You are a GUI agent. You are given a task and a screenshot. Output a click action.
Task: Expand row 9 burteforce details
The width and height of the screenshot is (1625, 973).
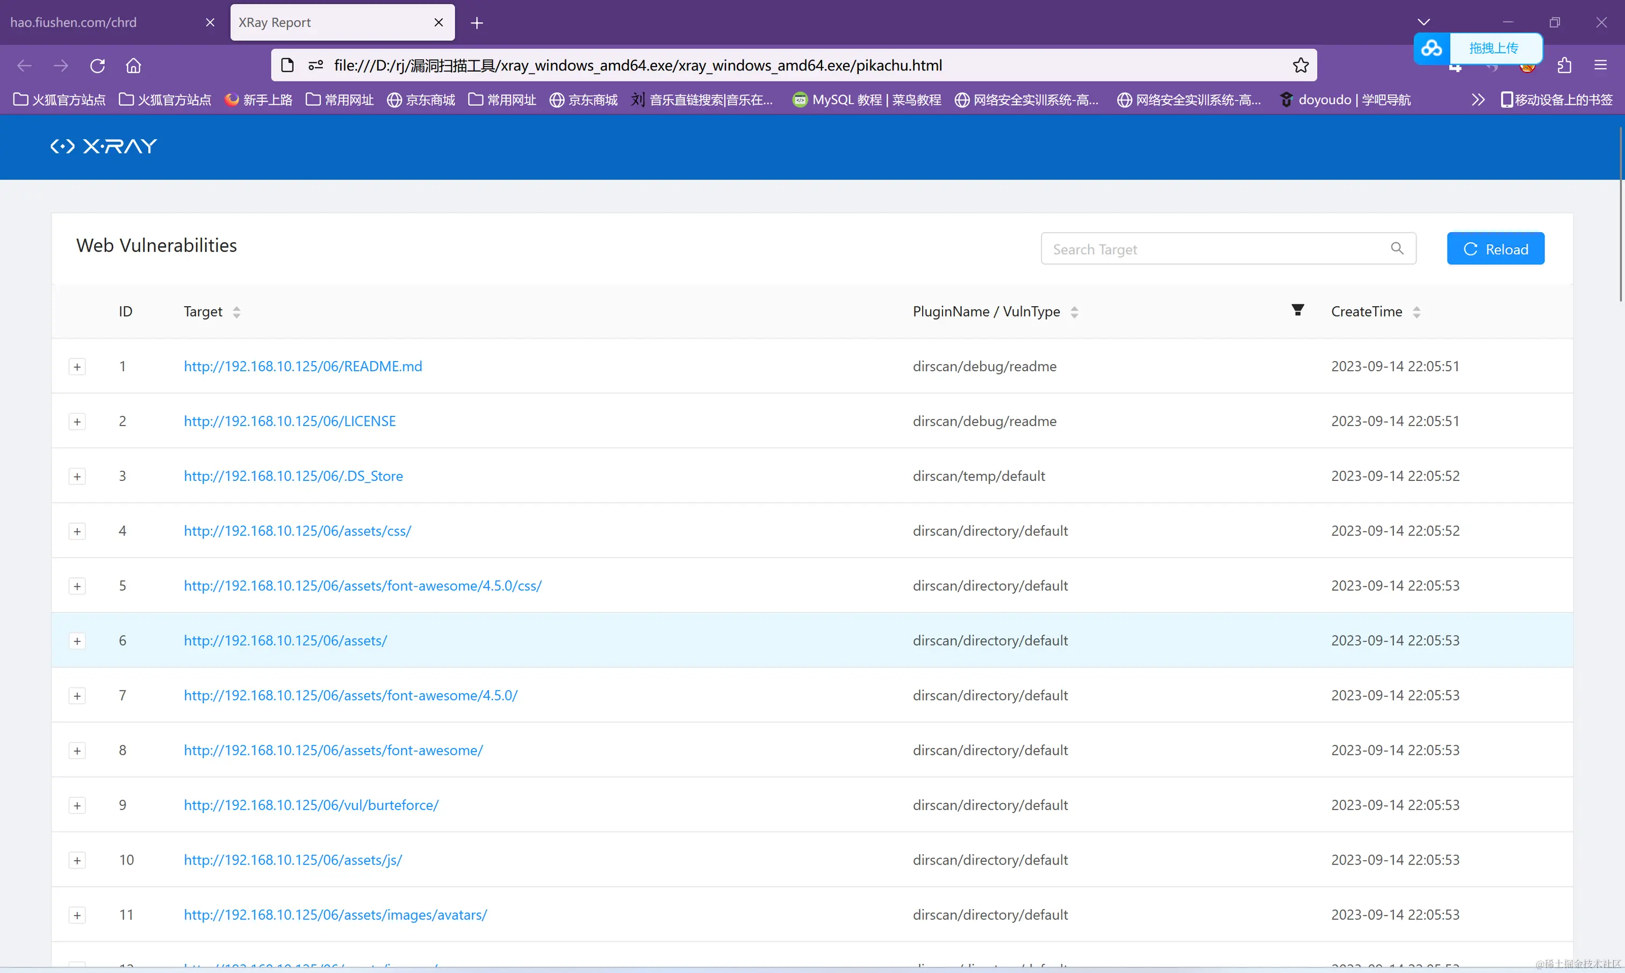77,806
